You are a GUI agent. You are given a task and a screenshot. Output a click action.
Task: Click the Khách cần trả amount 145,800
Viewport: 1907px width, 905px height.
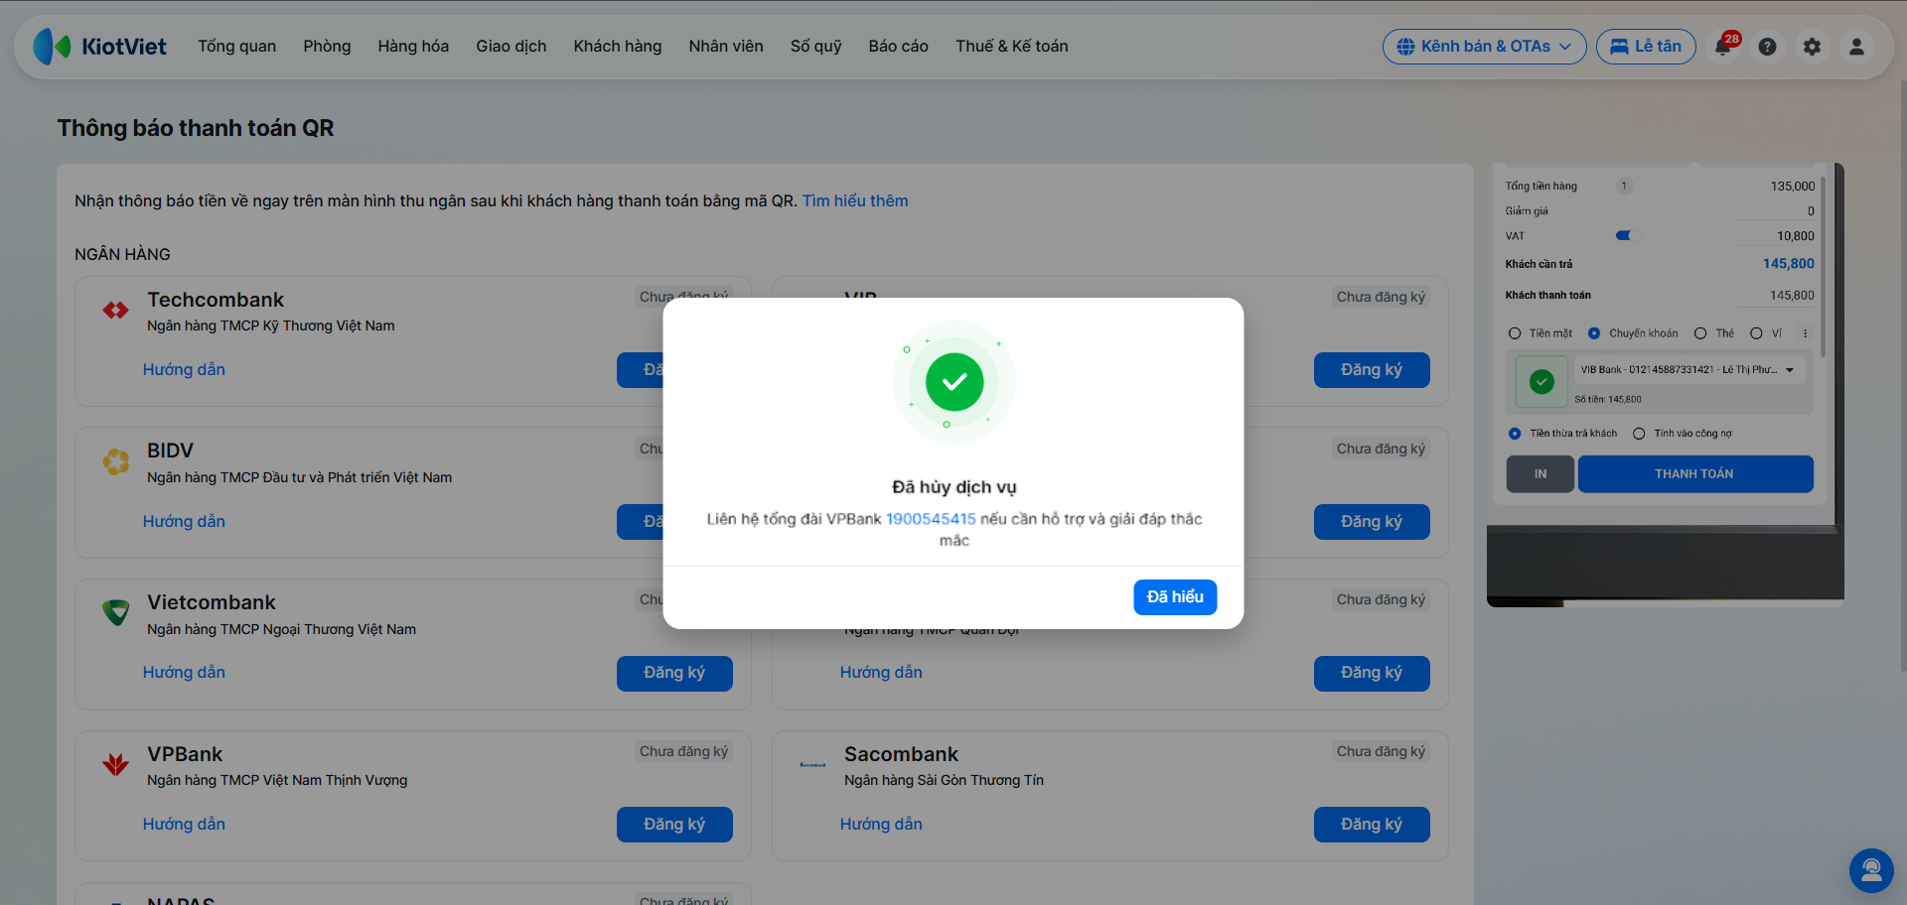coord(1789,264)
